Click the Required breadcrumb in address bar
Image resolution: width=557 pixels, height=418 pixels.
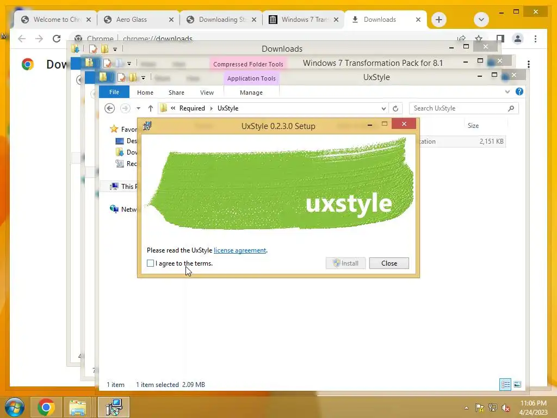click(192, 108)
